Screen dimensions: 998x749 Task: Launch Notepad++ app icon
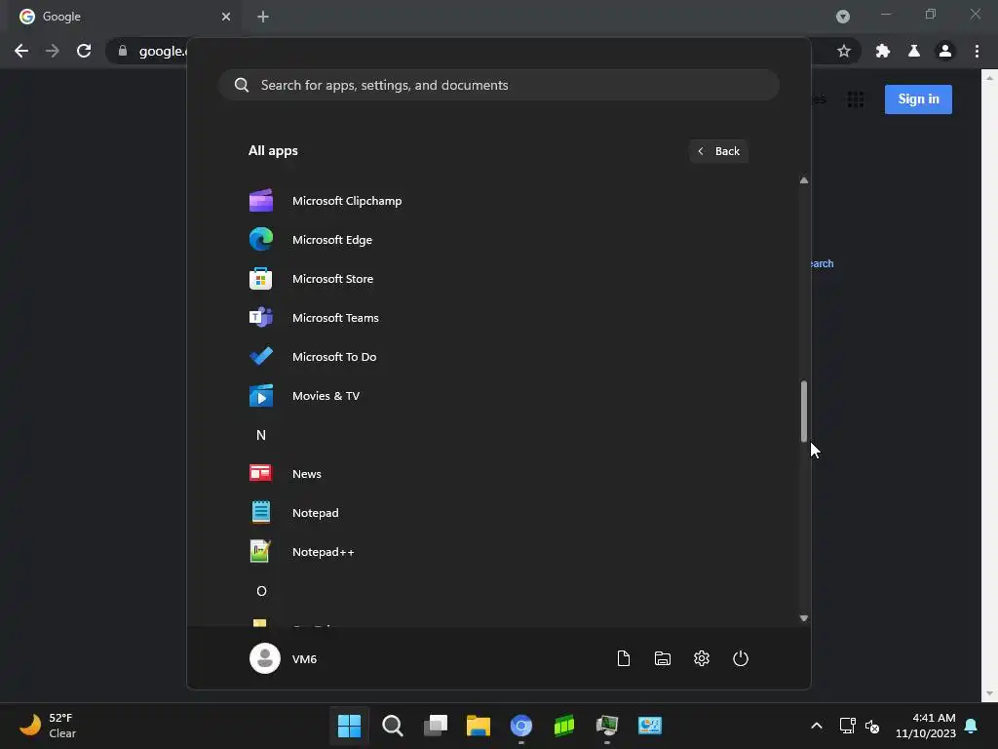click(261, 552)
